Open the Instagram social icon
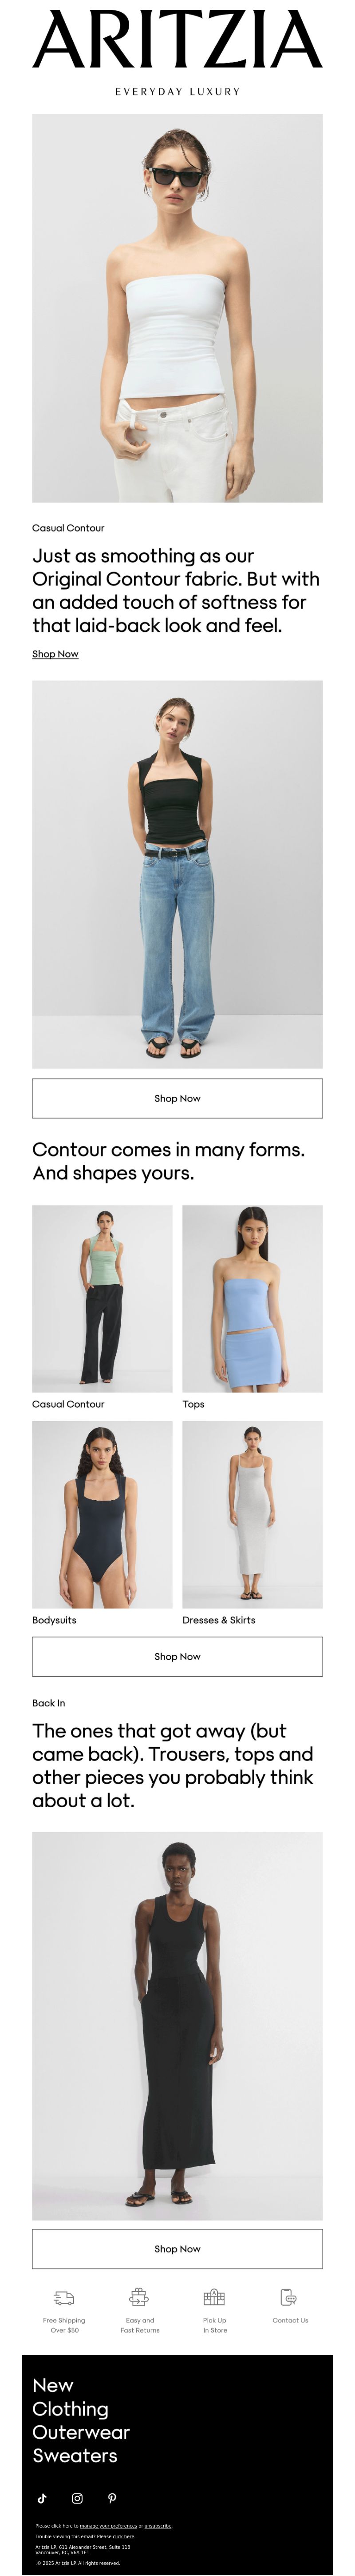355x2576 pixels. [x=77, y=2498]
